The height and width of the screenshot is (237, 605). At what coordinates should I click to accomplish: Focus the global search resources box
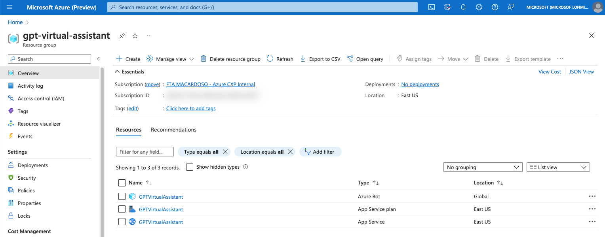pyautogui.click(x=263, y=7)
